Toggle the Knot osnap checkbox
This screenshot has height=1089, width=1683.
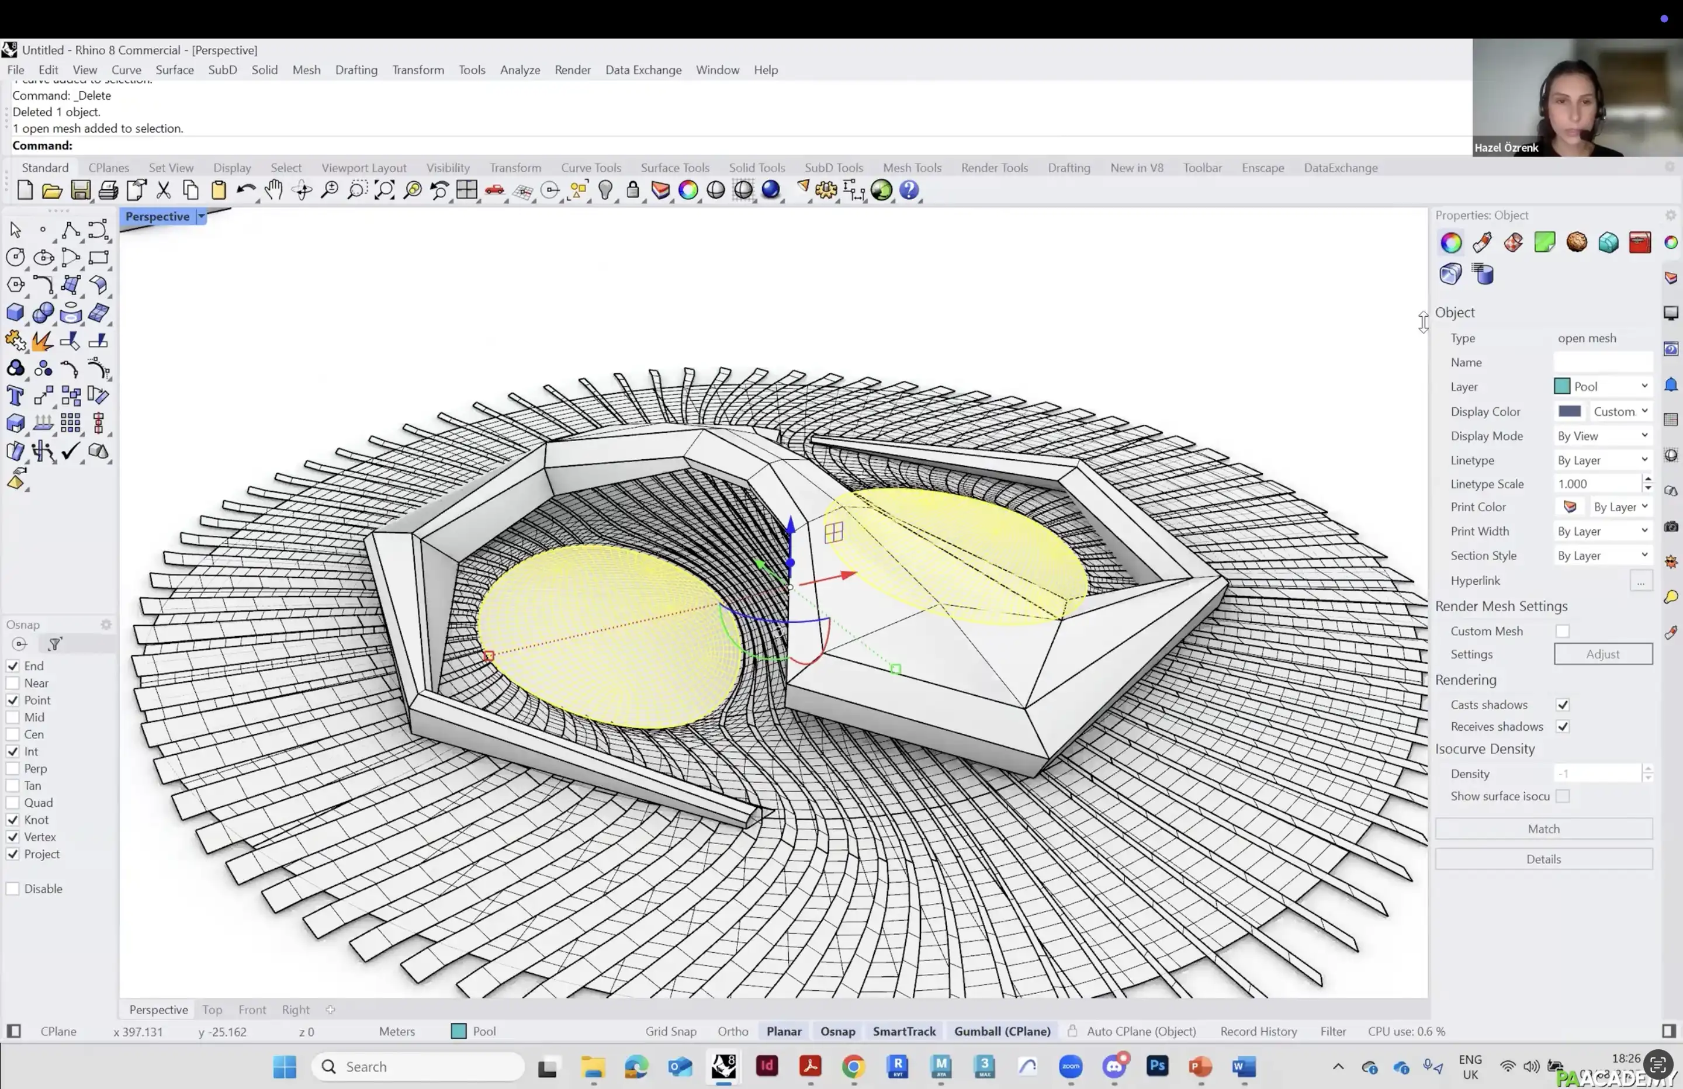click(x=13, y=820)
